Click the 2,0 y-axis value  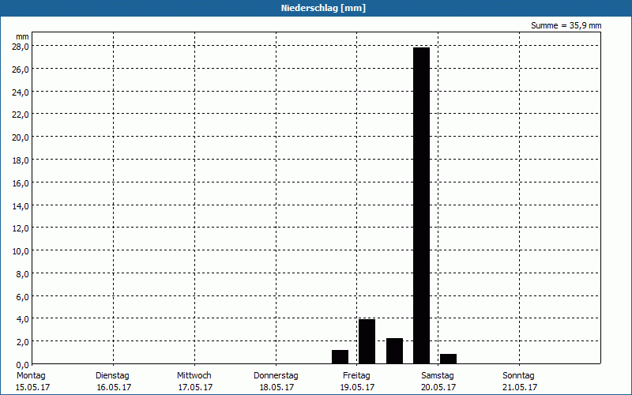(22, 342)
